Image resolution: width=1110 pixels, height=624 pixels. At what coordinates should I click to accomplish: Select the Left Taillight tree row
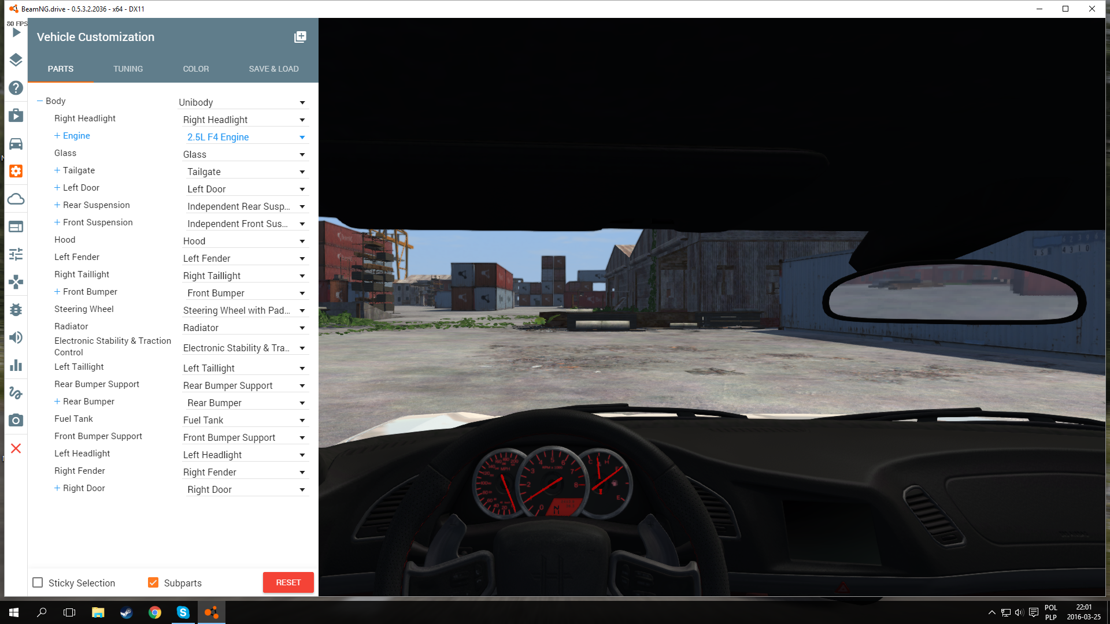[x=79, y=367]
